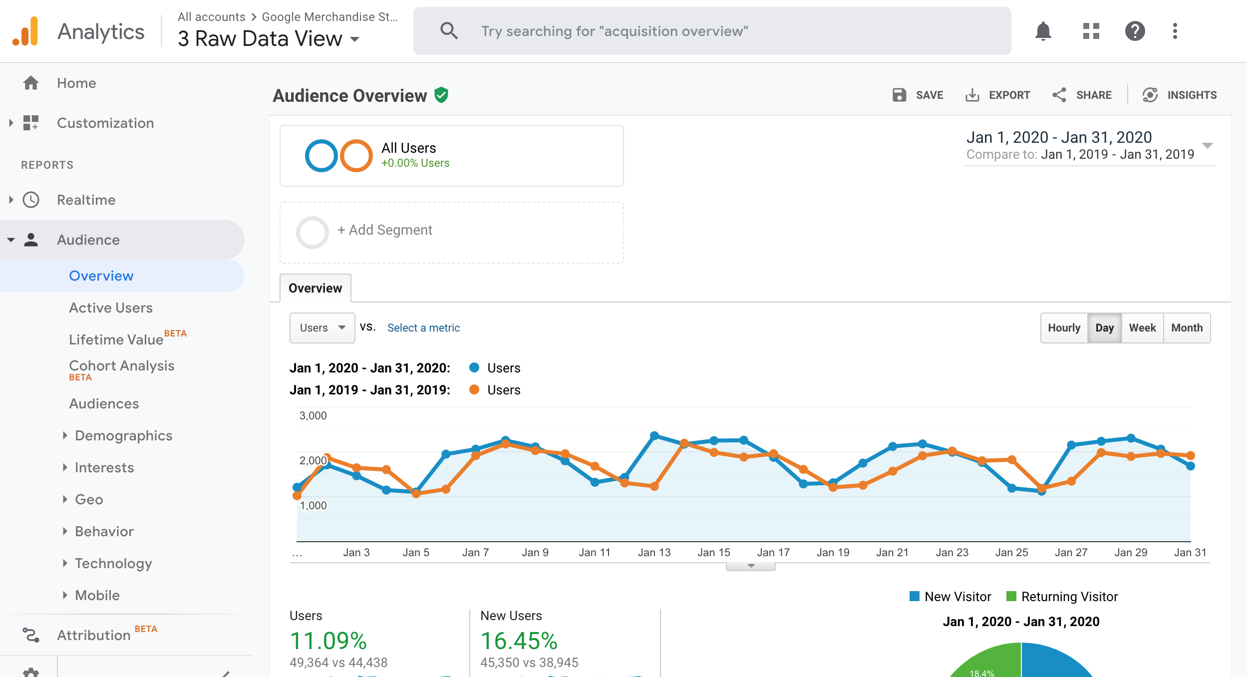Click the Export download icon
This screenshot has width=1247, height=677.
pos(972,95)
